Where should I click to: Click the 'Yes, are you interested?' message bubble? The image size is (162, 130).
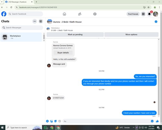click(x=145, y=76)
